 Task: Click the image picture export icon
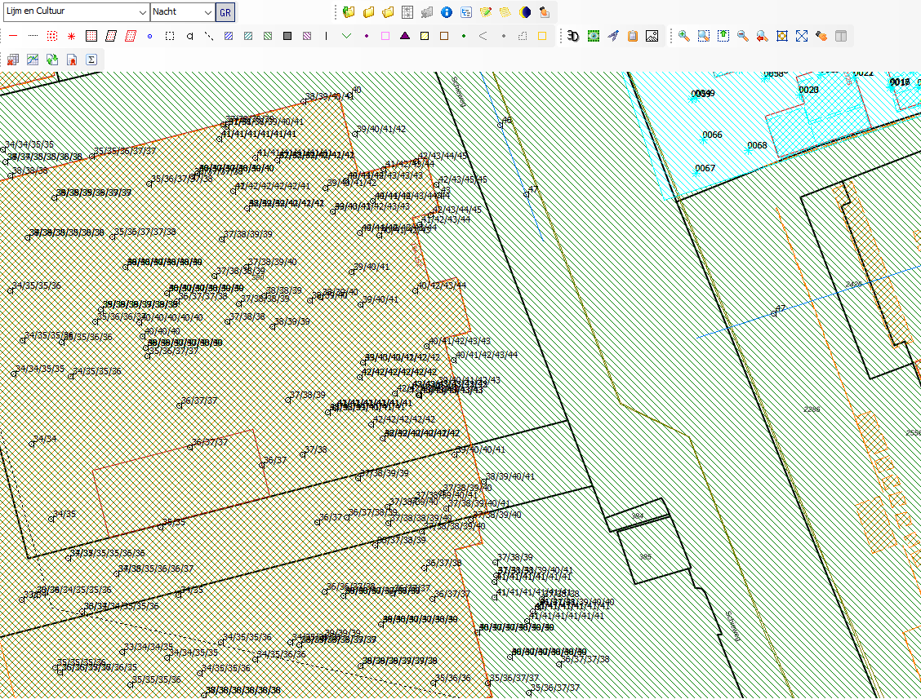pos(652,36)
